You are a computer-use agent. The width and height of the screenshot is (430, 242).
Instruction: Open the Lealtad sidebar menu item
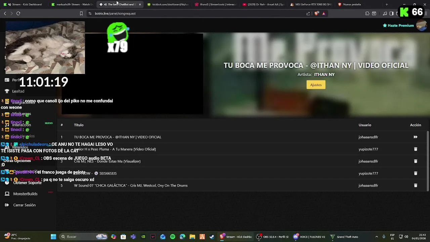(x=18, y=91)
